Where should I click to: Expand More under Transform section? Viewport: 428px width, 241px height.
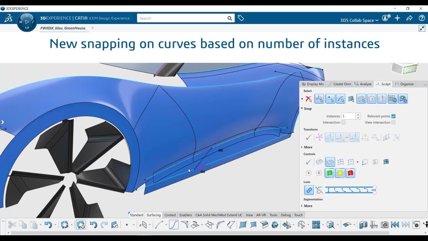pos(308,147)
